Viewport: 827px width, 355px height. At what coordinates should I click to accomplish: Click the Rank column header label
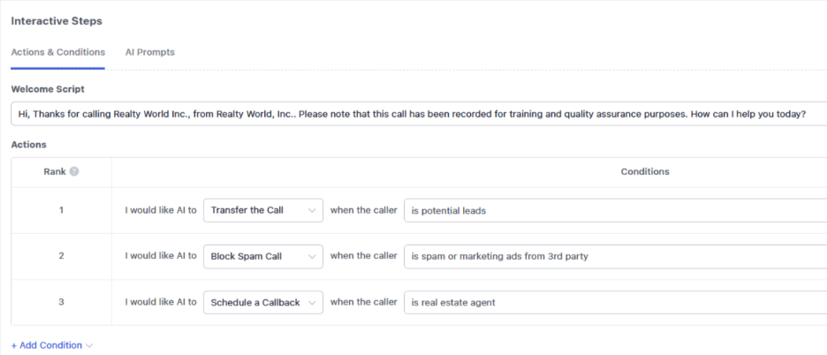click(55, 171)
